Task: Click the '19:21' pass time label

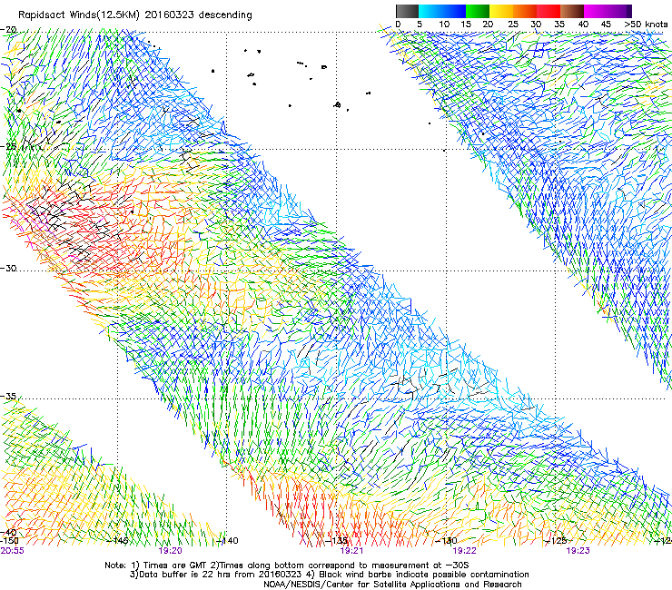Action: coord(351,551)
